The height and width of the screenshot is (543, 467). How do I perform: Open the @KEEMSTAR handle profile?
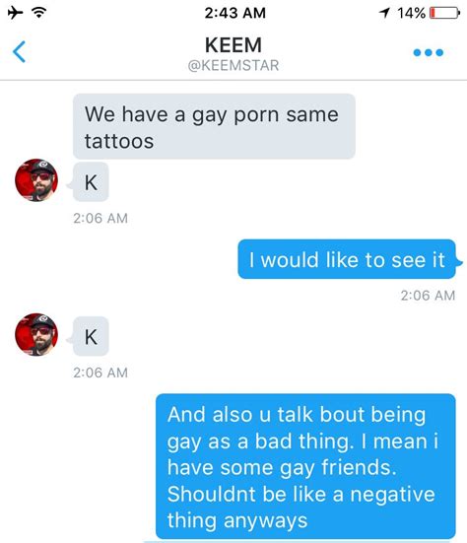pos(233,65)
